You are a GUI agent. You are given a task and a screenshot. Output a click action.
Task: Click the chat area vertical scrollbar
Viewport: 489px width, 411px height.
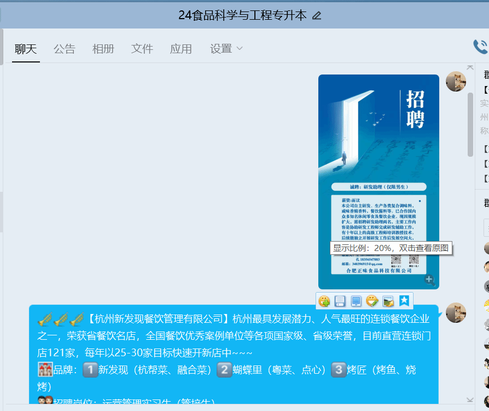(x=470, y=125)
